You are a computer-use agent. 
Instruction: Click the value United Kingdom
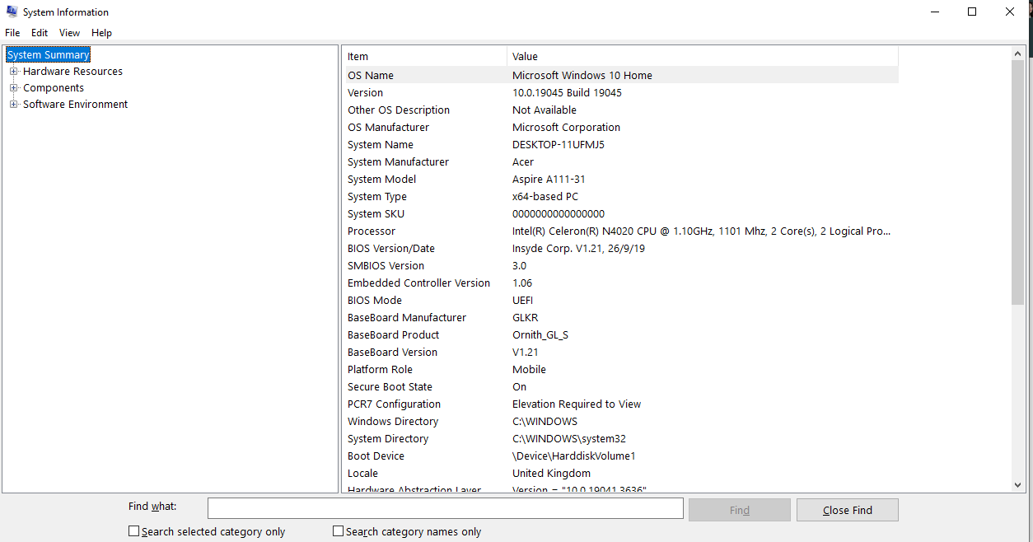tap(551, 473)
